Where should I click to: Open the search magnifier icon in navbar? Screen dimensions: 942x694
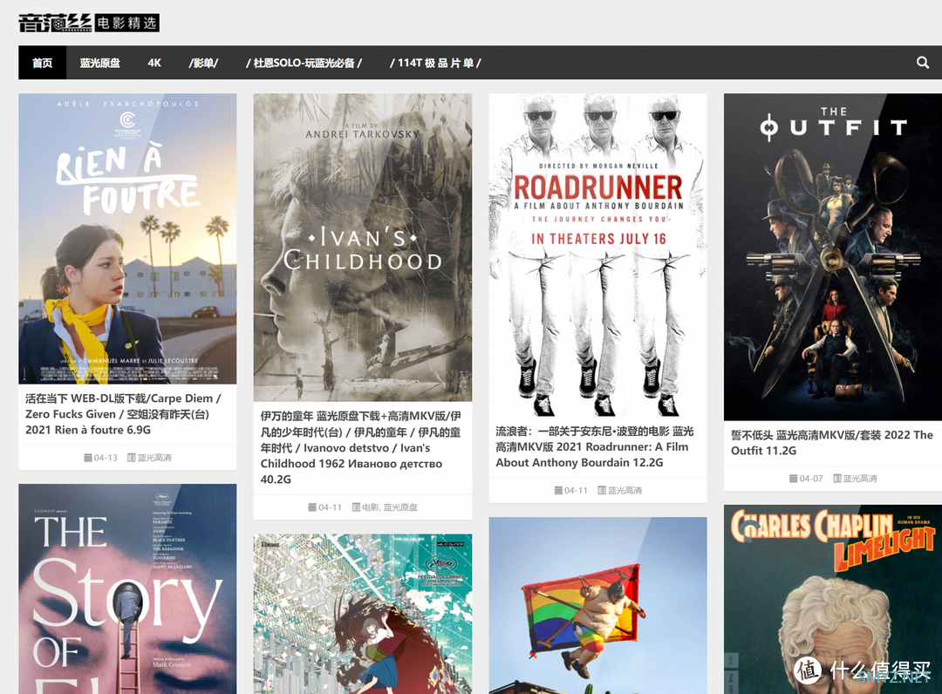[x=922, y=63]
